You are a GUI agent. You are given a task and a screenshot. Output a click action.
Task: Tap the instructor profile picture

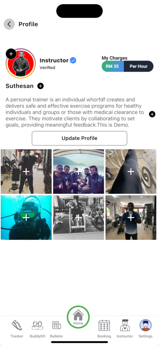coord(21,64)
